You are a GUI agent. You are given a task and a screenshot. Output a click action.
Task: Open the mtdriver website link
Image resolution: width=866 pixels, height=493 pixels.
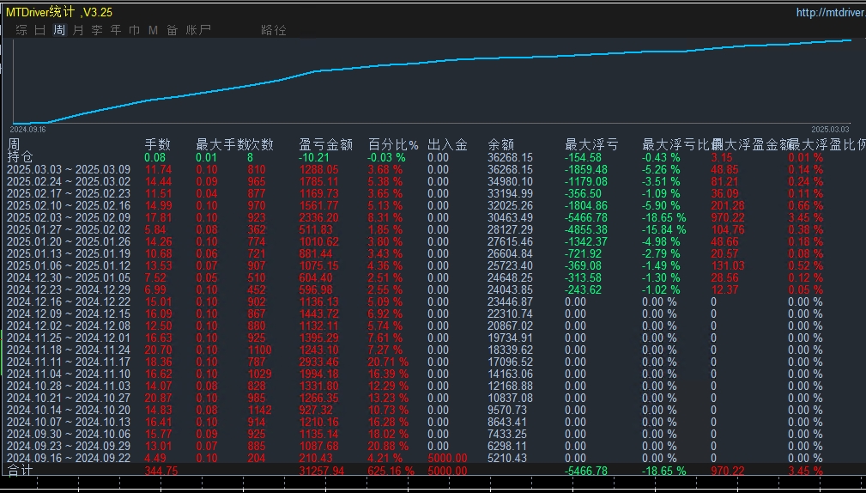point(830,13)
